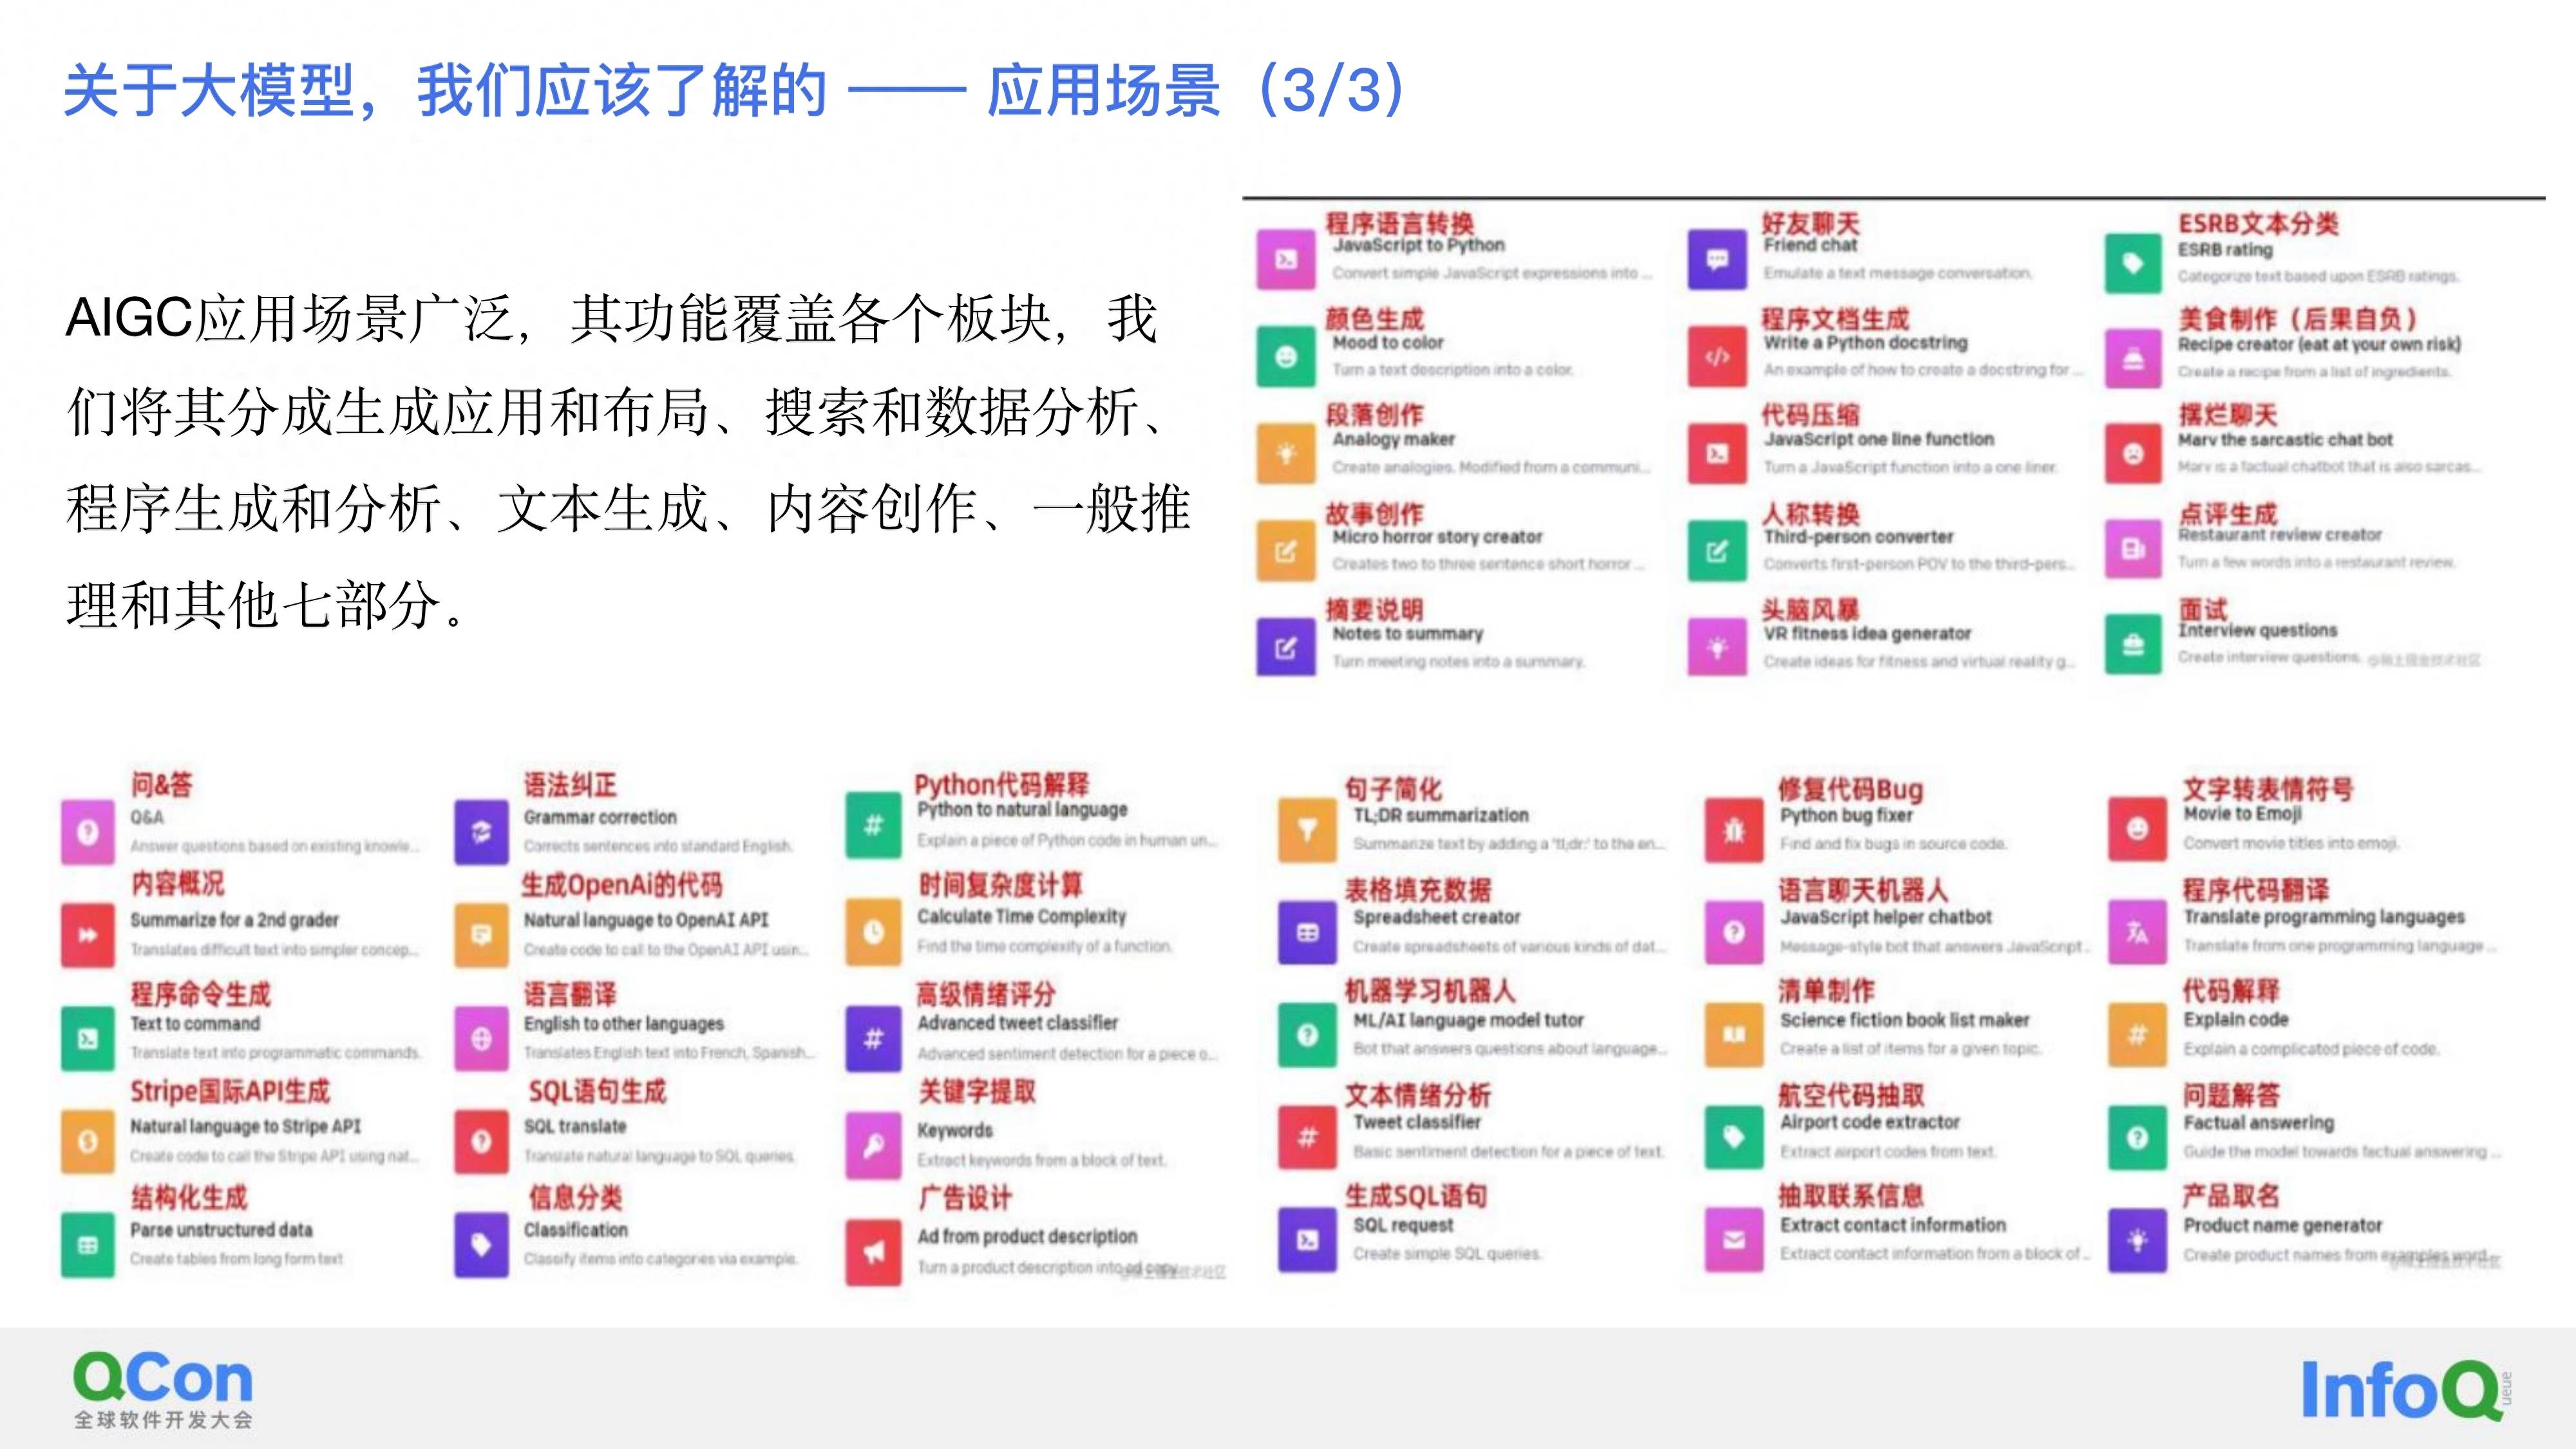2576x1449 pixels.
Task: Click the "Spreadsheet creator" title text
Action: point(1436,917)
